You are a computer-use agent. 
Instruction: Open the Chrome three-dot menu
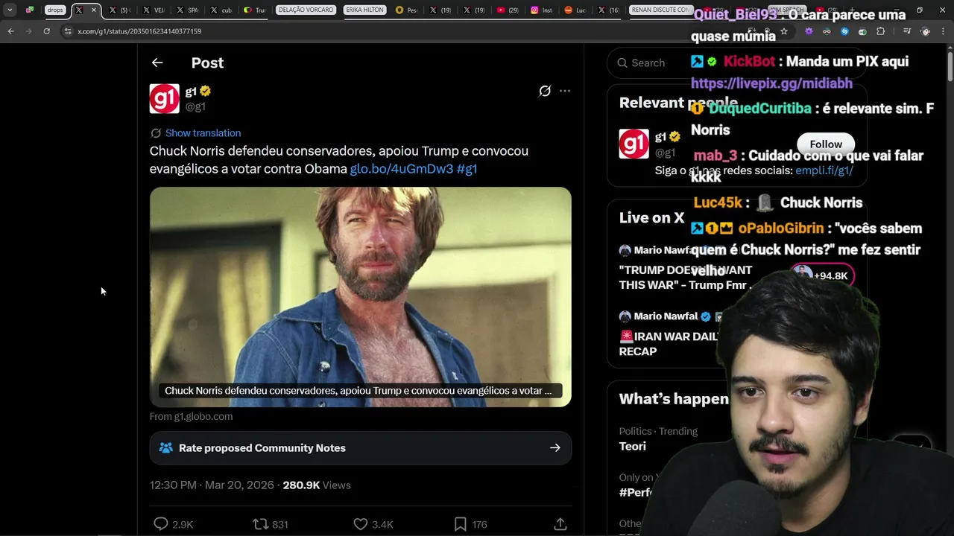pos(944,31)
